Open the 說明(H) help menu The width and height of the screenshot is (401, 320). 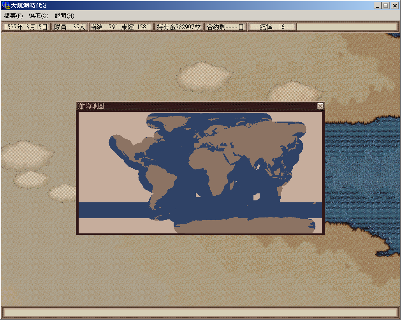click(64, 16)
